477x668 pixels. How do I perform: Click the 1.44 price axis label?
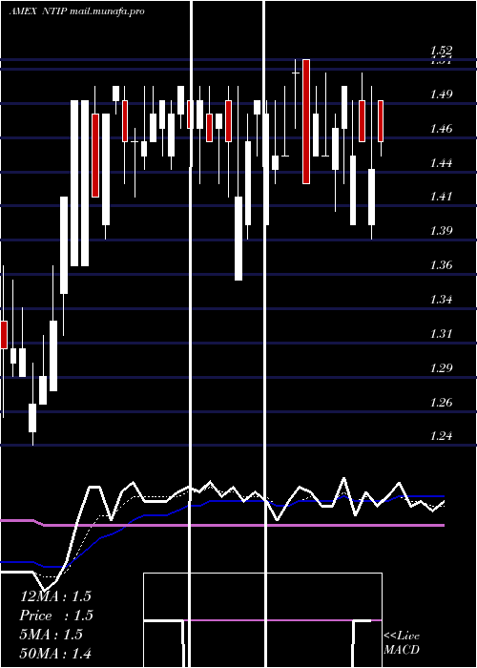click(441, 163)
